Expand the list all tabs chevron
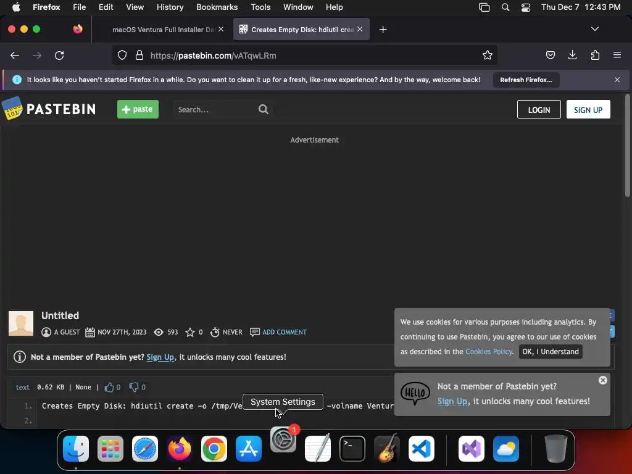The width and height of the screenshot is (632, 474). click(594, 29)
